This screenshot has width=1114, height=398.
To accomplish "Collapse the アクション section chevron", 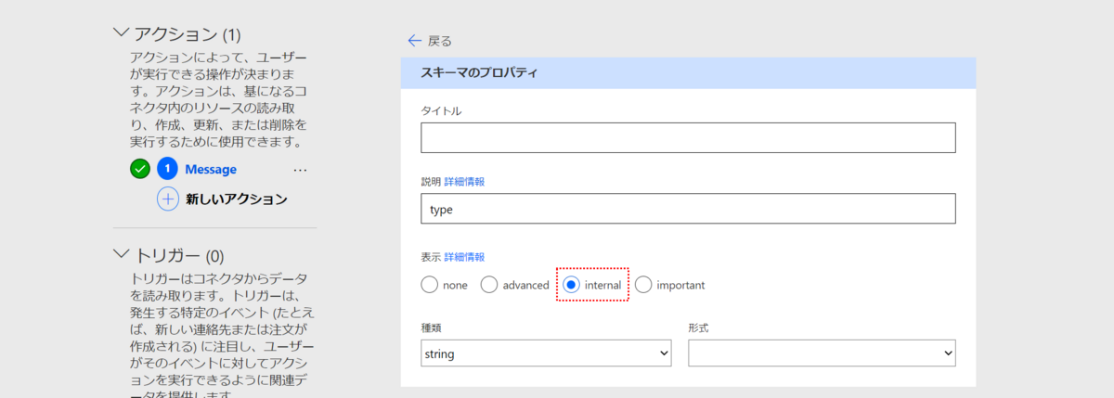I will pos(121,32).
